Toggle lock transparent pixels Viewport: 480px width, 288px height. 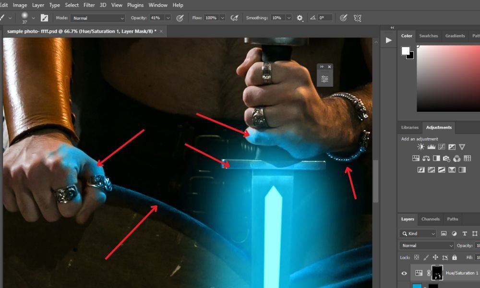(416, 257)
